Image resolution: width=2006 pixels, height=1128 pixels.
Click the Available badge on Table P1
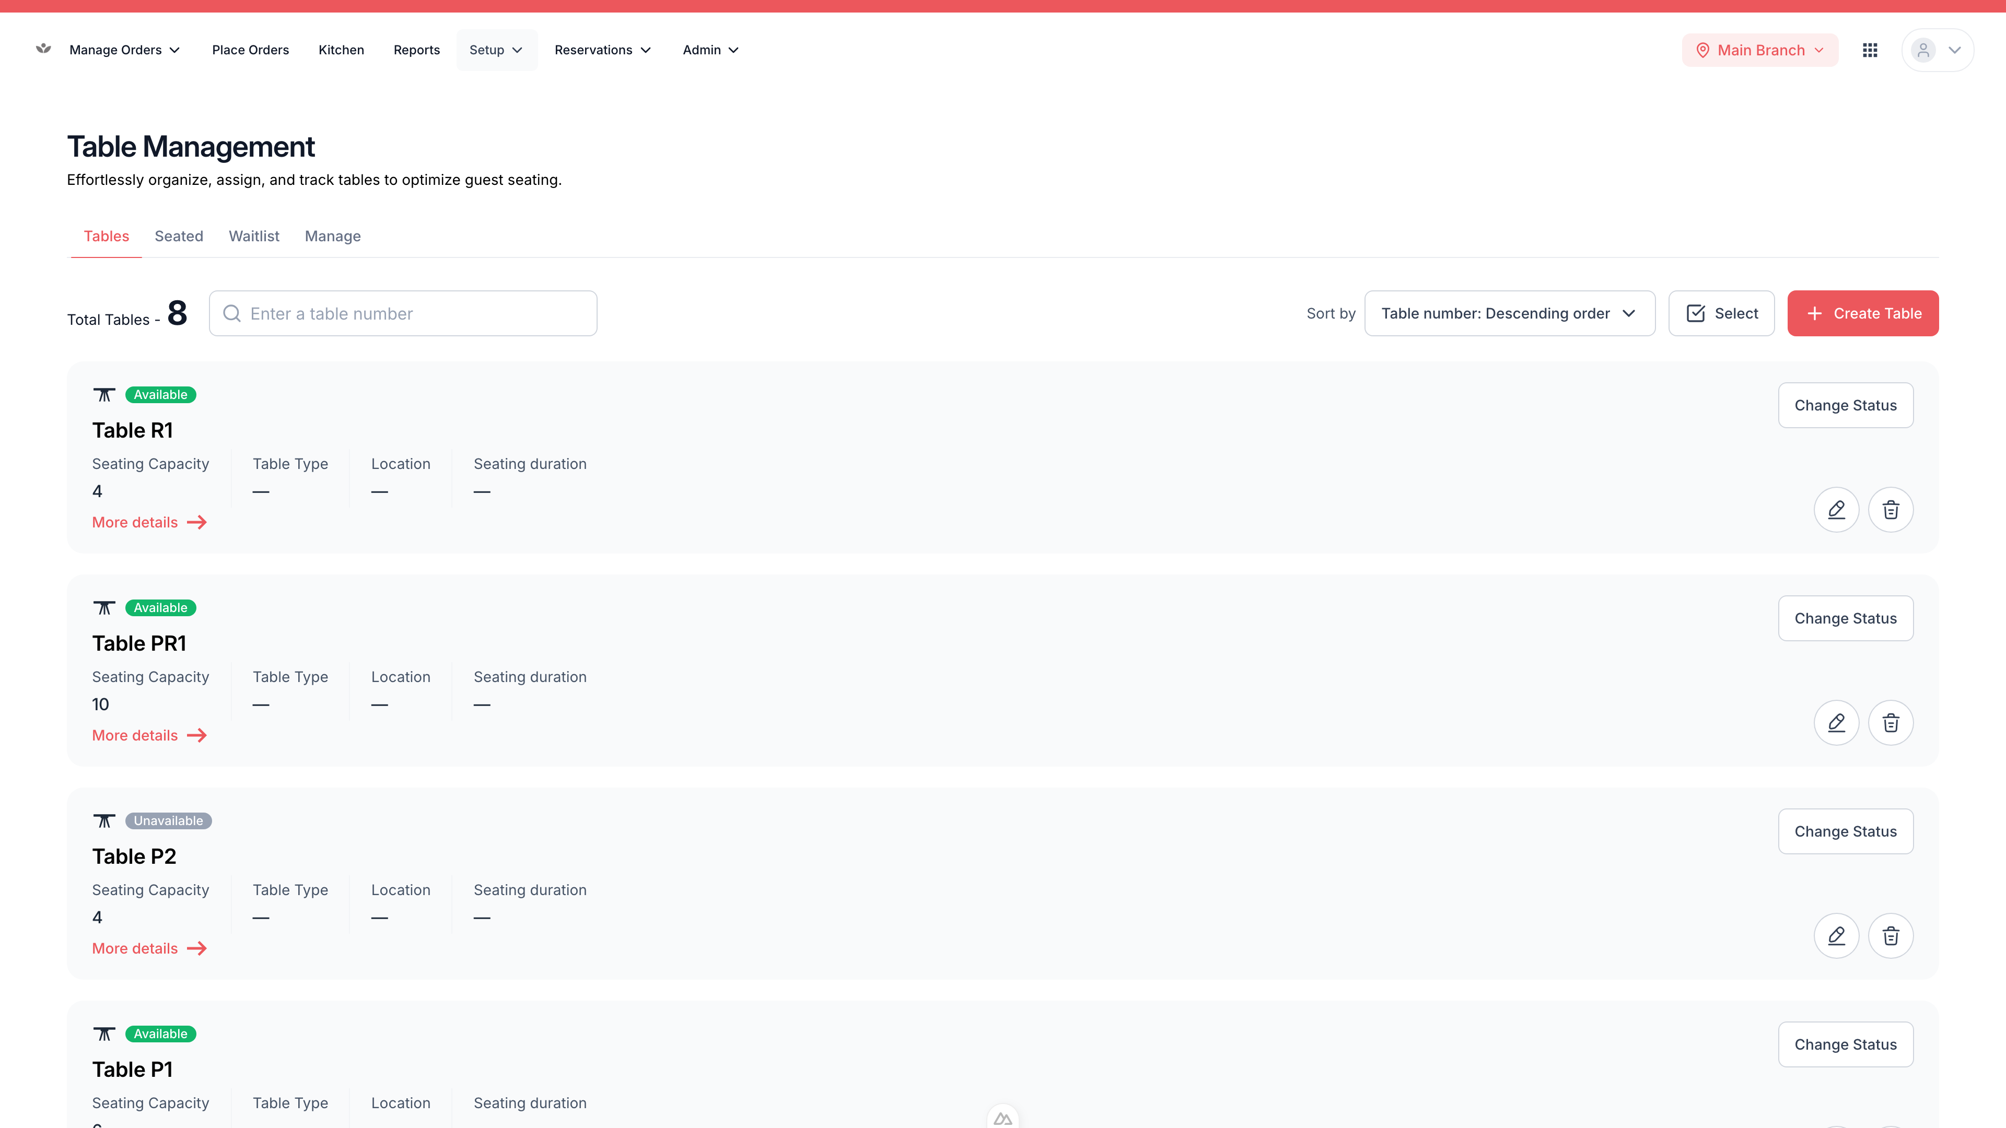160,1034
